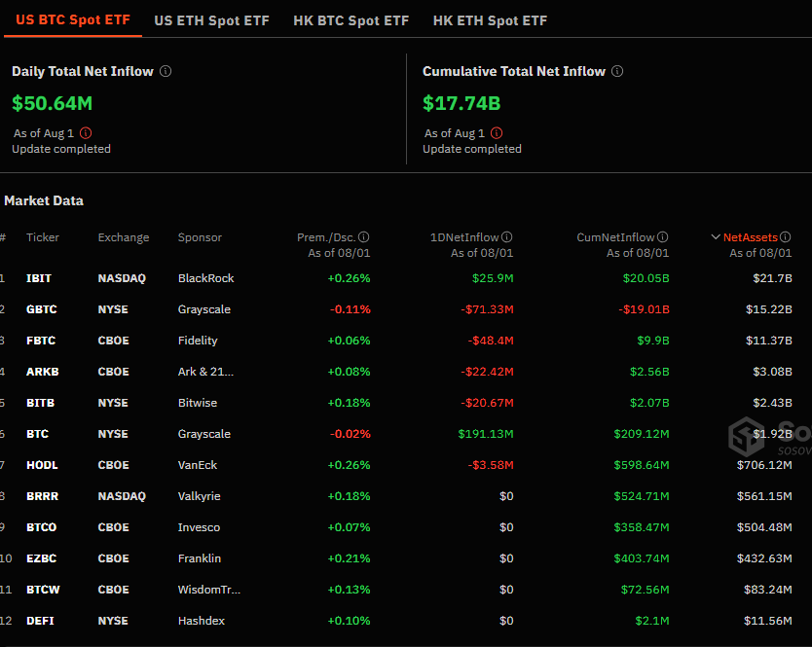The width and height of the screenshot is (812, 647).
Task: Open the Cumulative Total Net Inflow info tooltip
Action: pyautogui.click(x=616, y=71)
